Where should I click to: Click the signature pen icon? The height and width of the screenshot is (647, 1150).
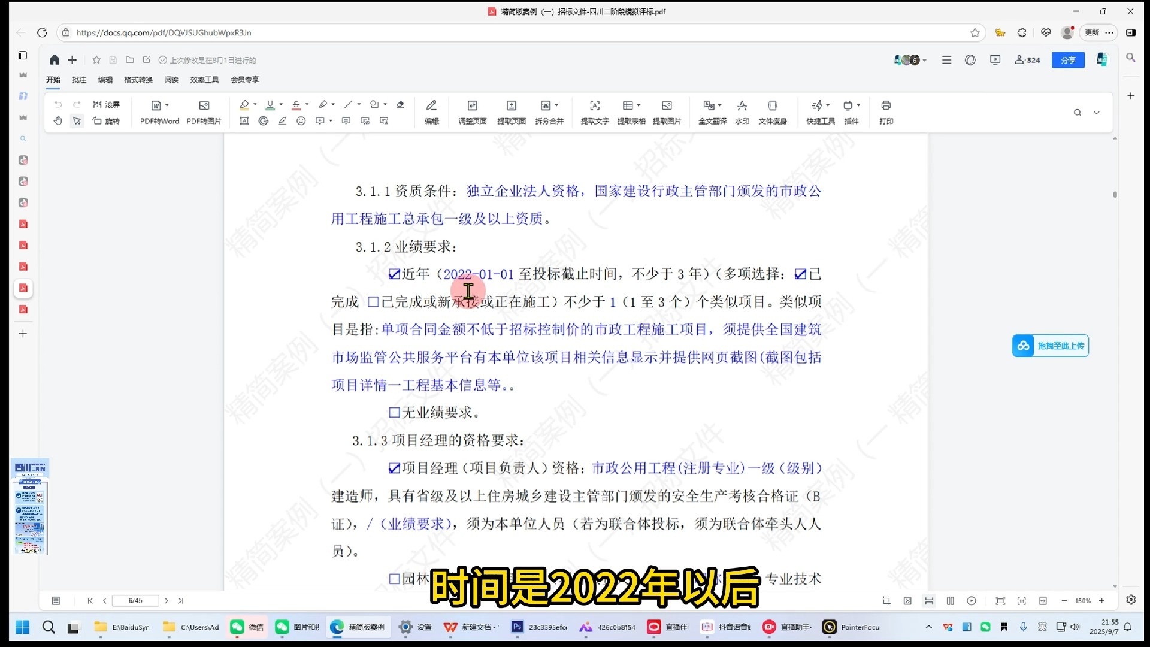[282, 121]
